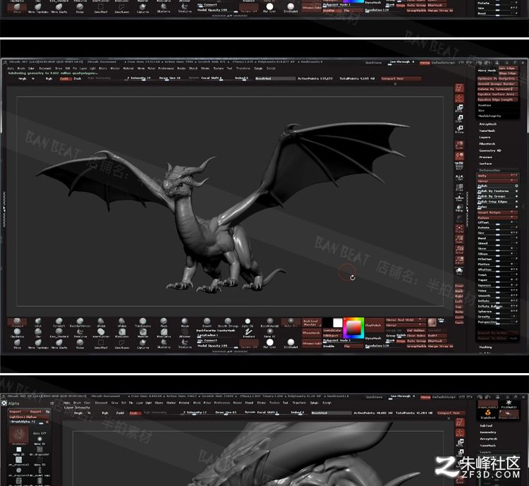Image resolution: width=529 pixels, height=486 pixels.
Task: Open the Document menu in middle window
Action: pyautogui.click(x=45, y=68)
